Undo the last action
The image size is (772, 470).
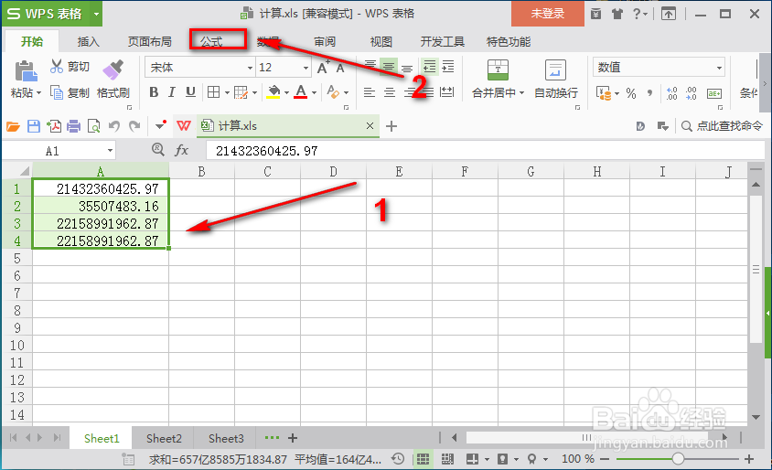[x=114, y=126]
